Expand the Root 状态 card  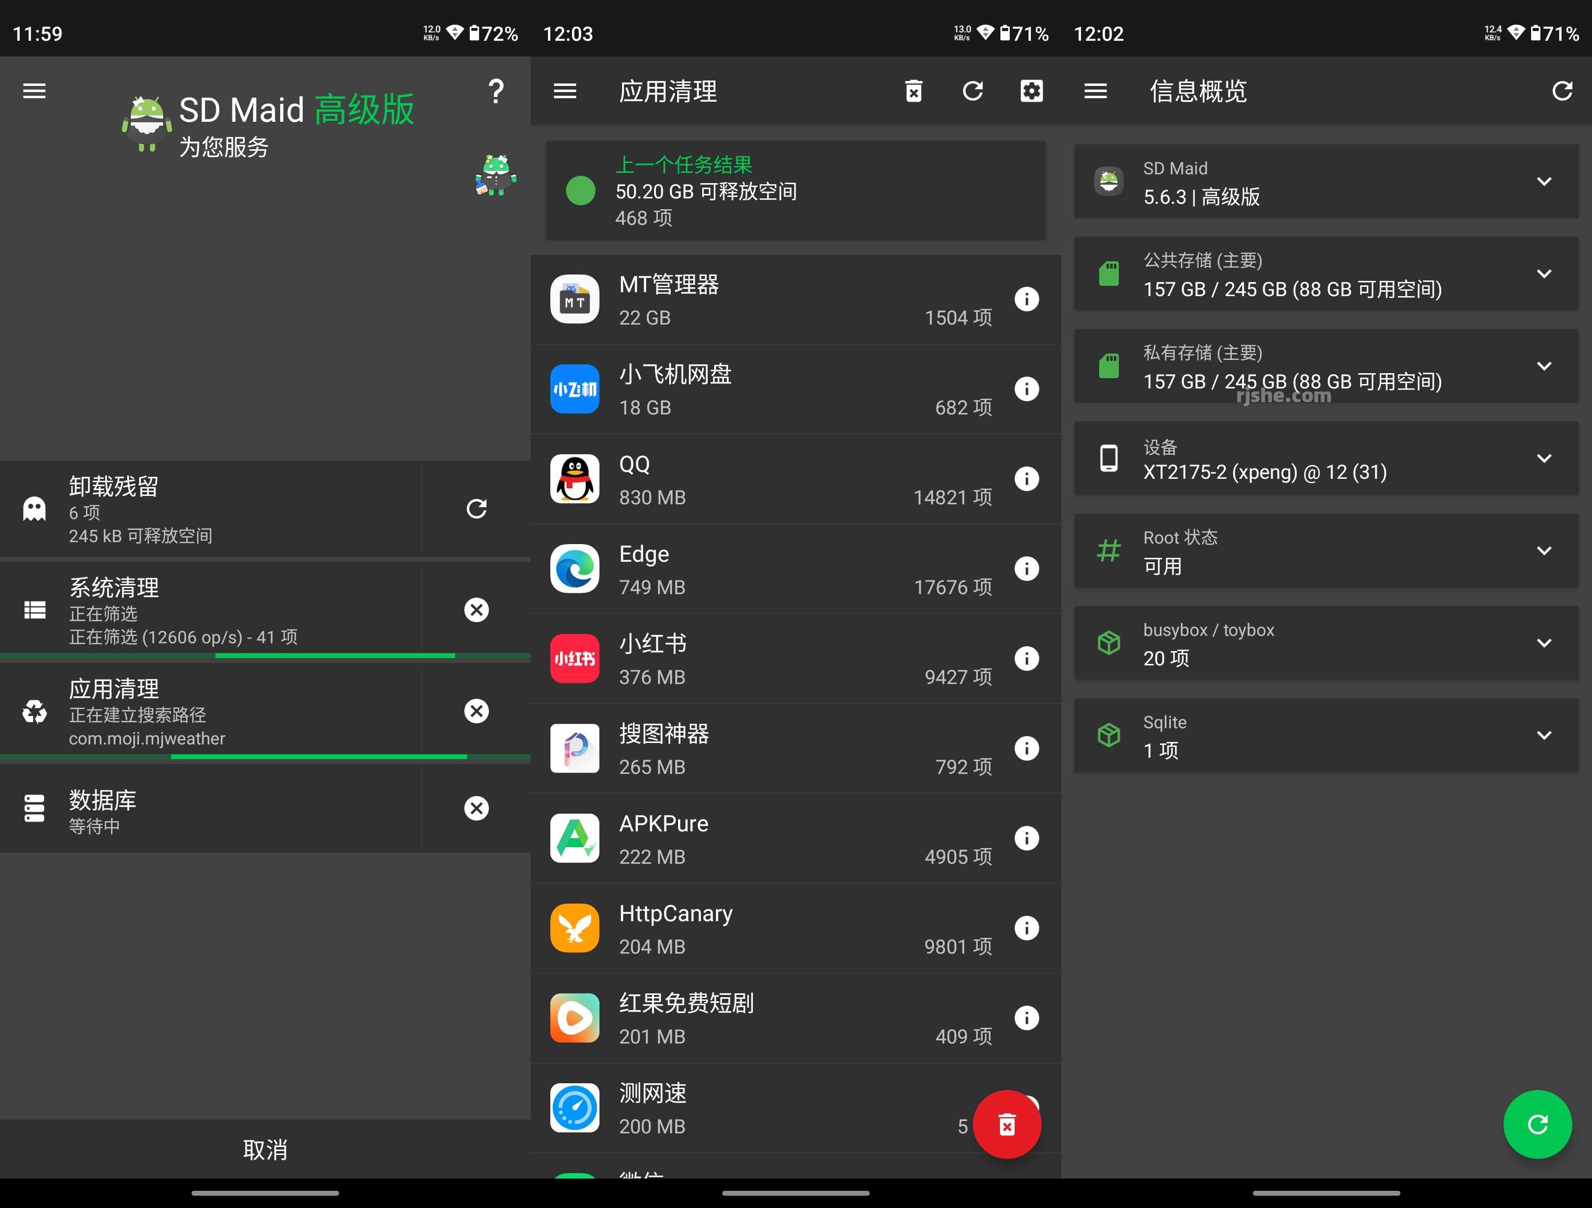click(1326, 551)
